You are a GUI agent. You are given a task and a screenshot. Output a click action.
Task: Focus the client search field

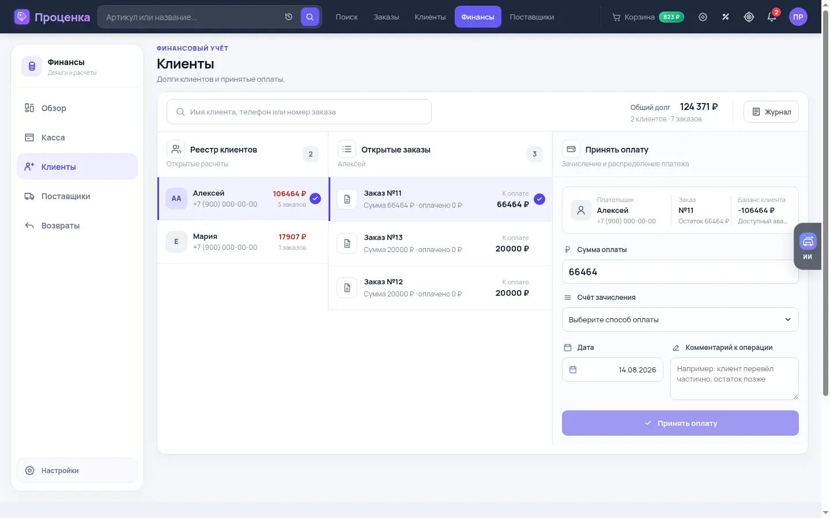(x=299, y=112)
